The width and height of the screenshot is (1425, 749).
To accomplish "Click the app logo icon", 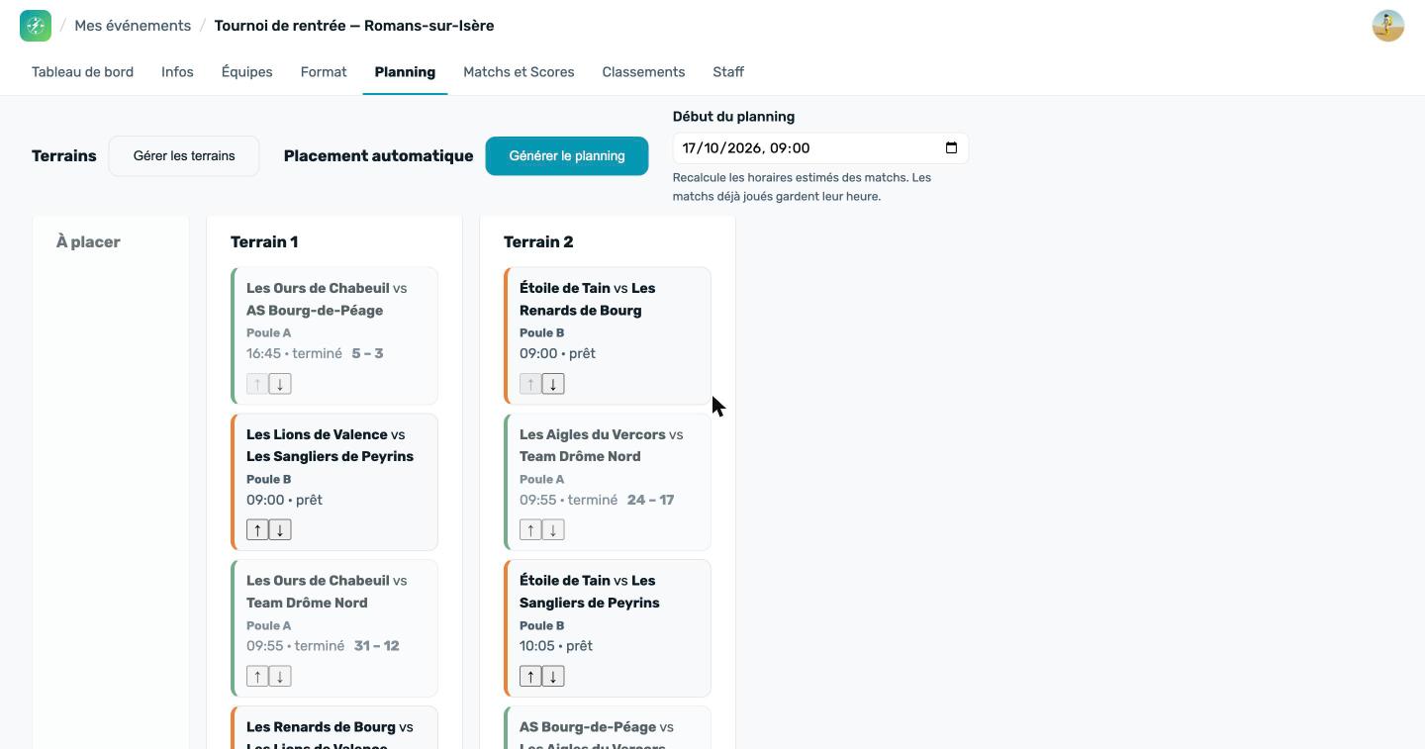I will (36, 26).
